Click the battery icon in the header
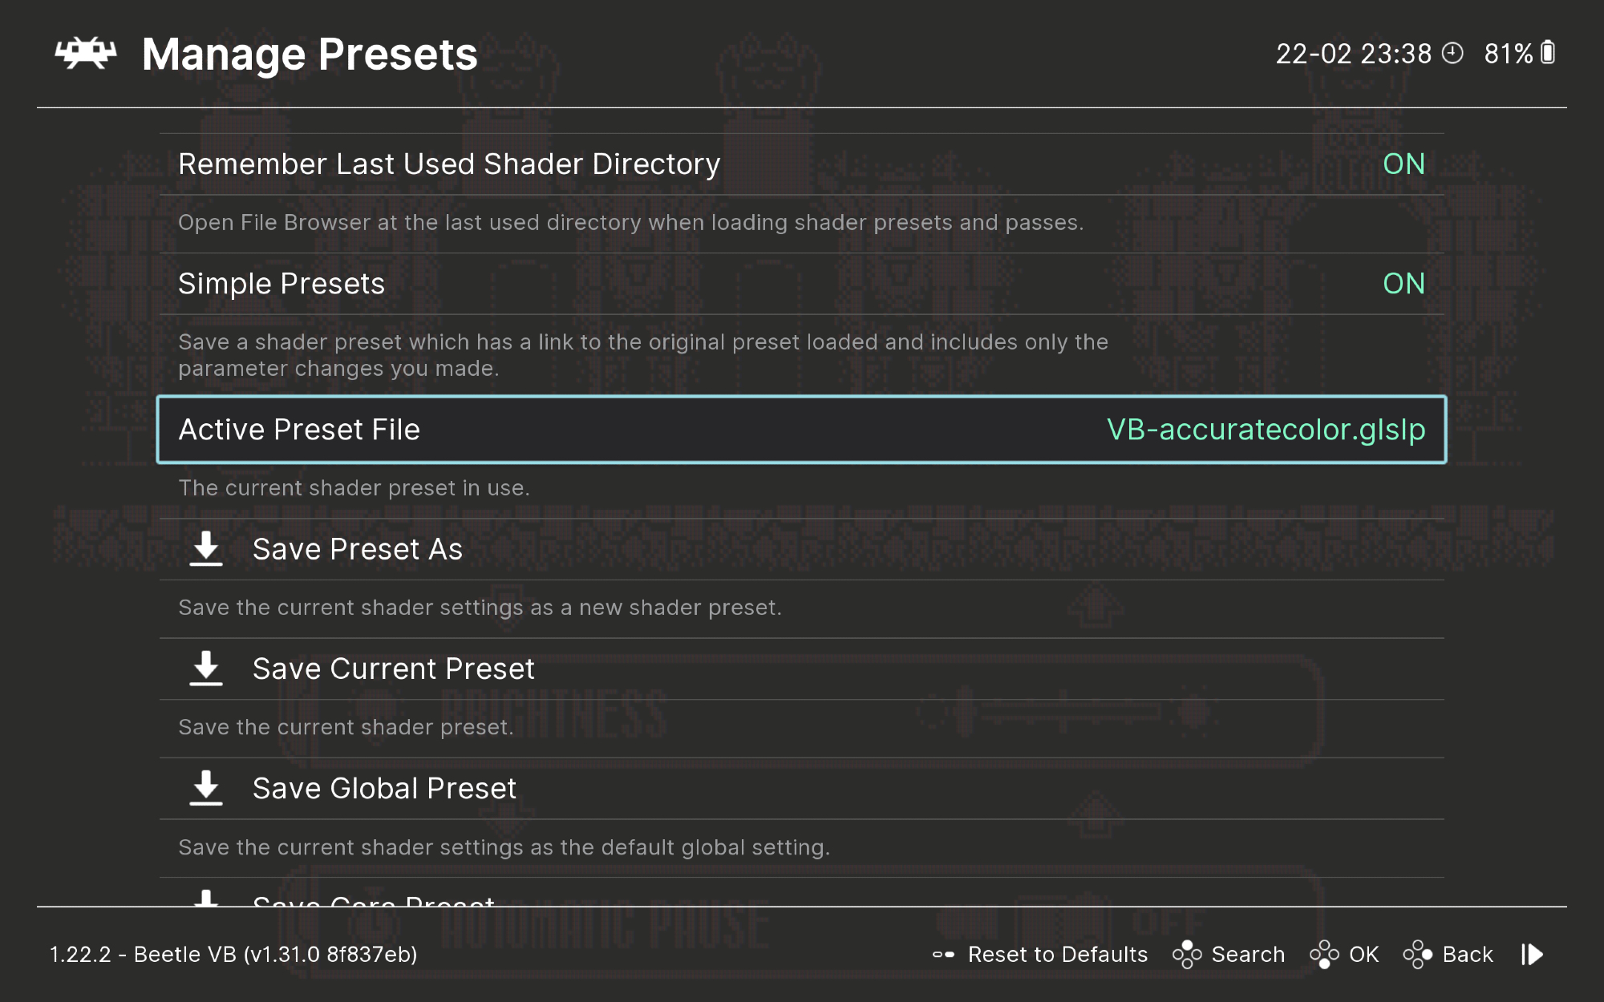Screen dimensions: 1604x1002 pos(1548,53)
